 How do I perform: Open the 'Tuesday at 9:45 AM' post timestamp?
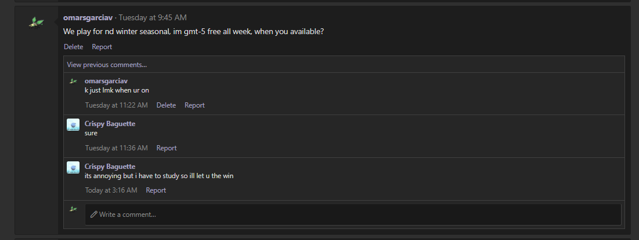(153, 17)
